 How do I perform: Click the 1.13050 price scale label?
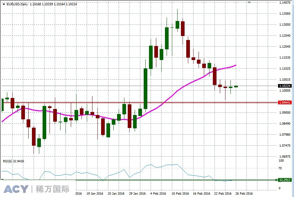285,25
